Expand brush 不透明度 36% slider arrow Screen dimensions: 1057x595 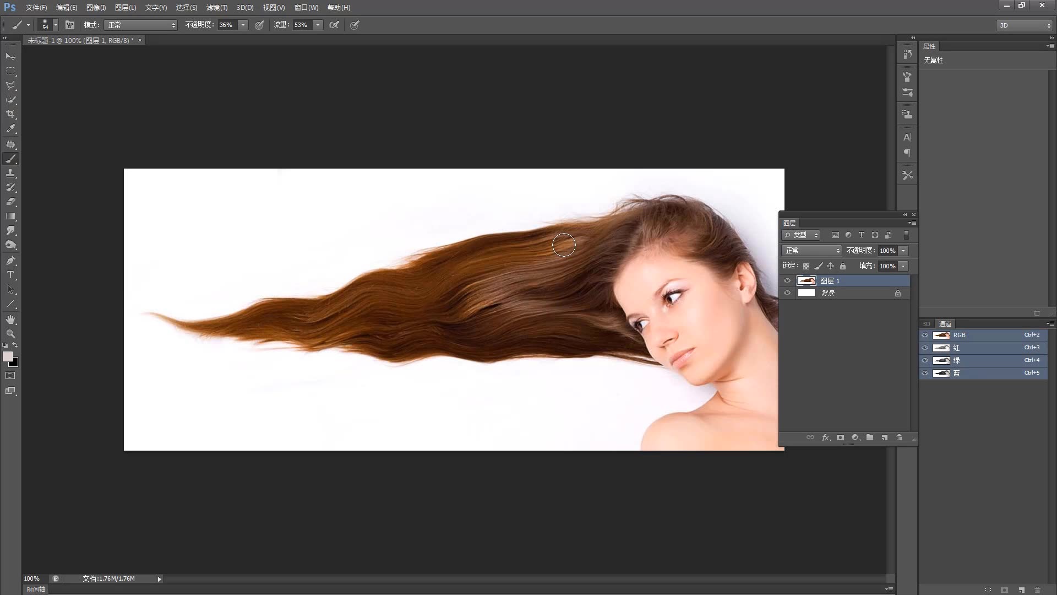tap(243, 25)
